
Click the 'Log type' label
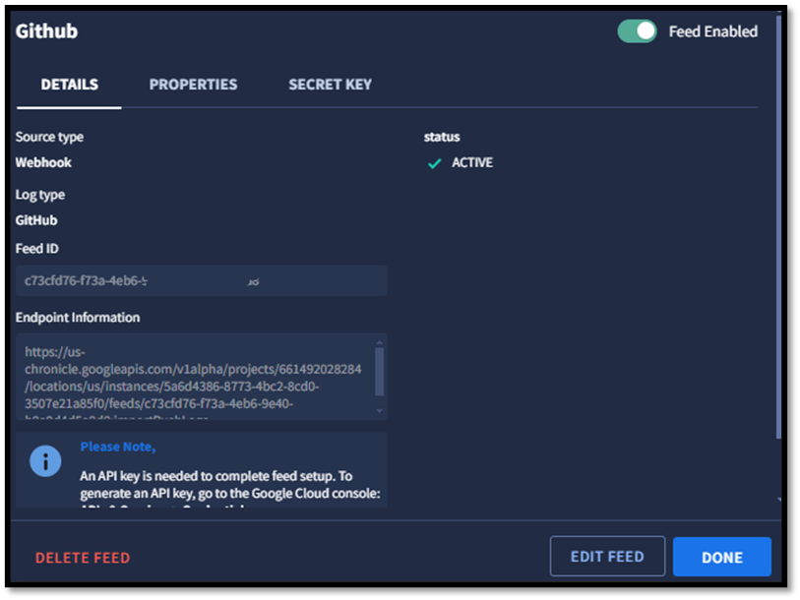pyautogui.click(x=39, y=195)
